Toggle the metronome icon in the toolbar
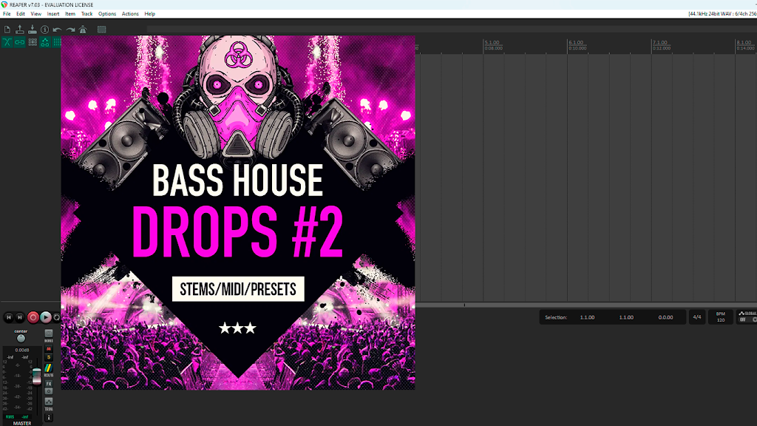Screen dimensions: 757x426 coord(83,30)
